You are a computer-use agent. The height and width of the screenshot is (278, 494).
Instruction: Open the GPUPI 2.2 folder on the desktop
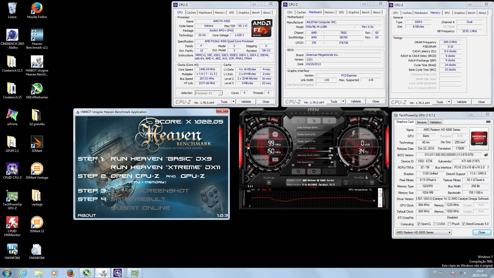[12, 144]
